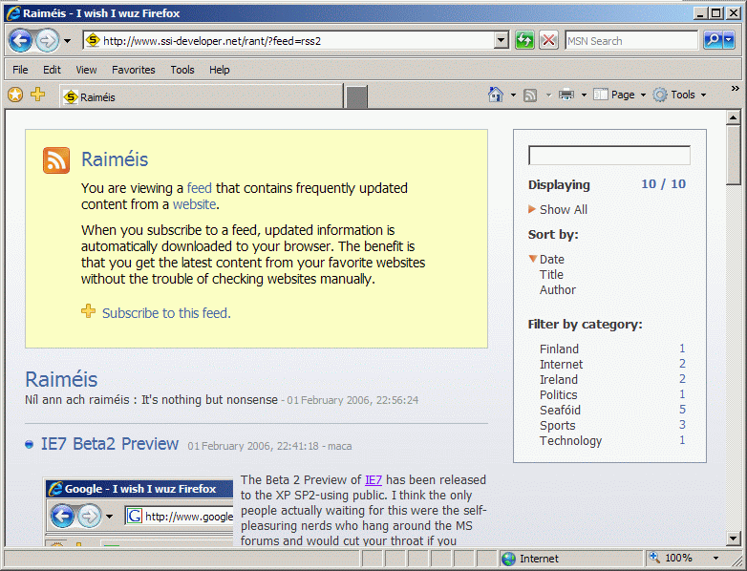Click the vertical scrollbar thumb
The height and width of the screenshot is (571, 747).
pyautogui.click(x=734, y=155)
